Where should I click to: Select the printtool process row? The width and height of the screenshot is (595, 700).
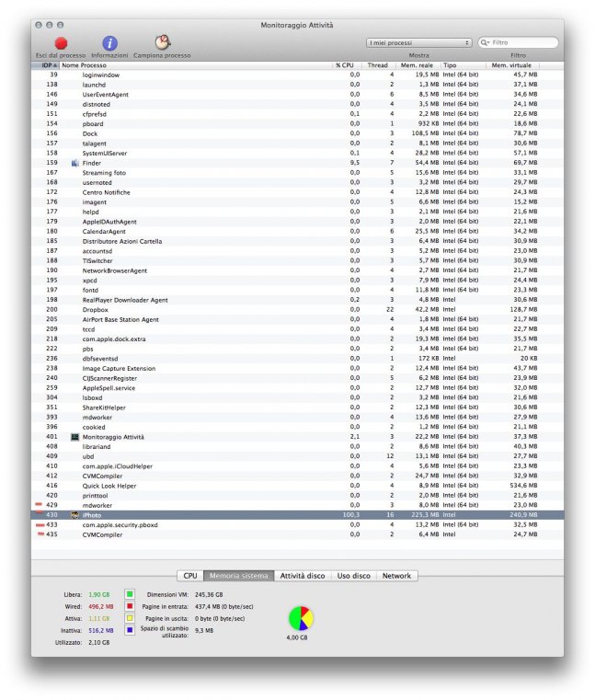click(x=297, y=496)
